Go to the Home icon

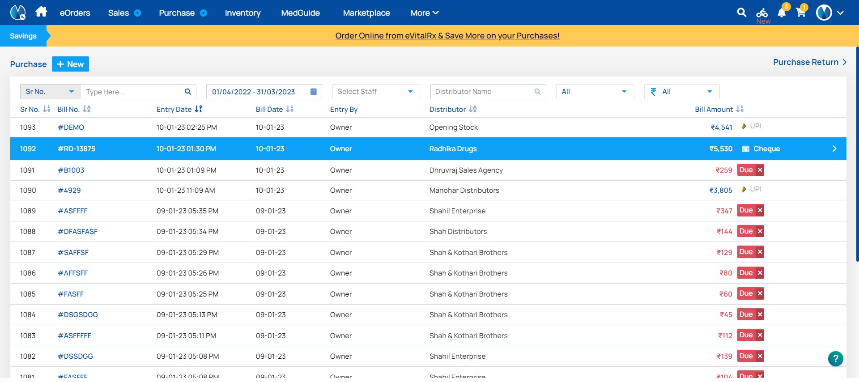[x=41, y=12]
